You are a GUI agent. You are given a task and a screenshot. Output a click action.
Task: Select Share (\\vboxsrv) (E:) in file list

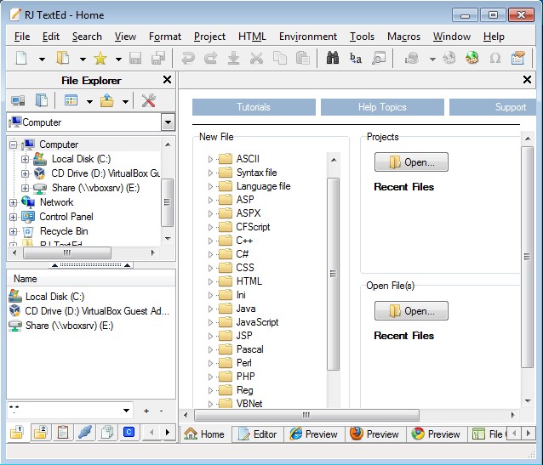(x=69, y=326)
